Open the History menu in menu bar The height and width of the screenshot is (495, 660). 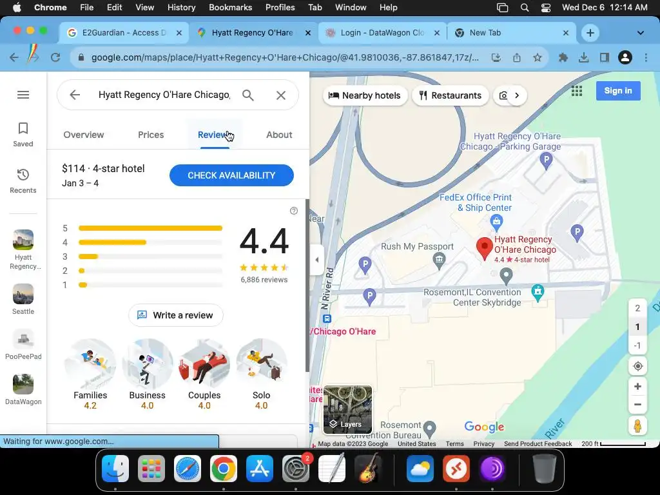point(181,7)
